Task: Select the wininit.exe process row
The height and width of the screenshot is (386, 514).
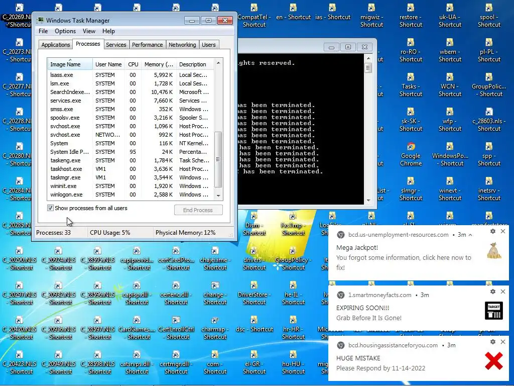Action: click(x=130, y=186)
